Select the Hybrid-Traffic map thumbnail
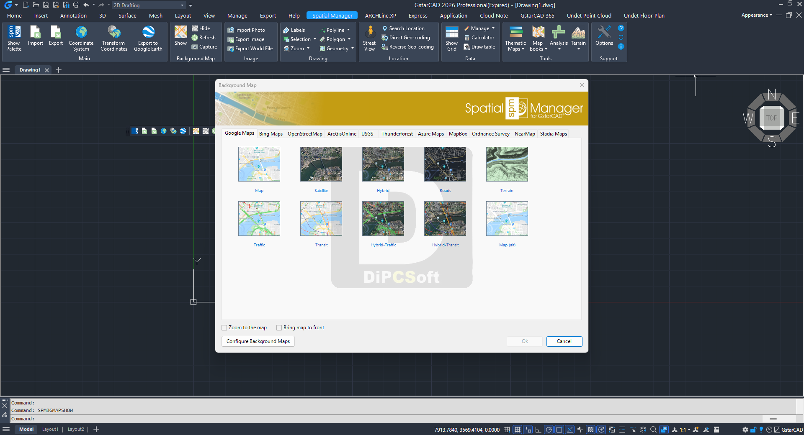This screenshot has width=804, height=435. (x=383, y=218)
